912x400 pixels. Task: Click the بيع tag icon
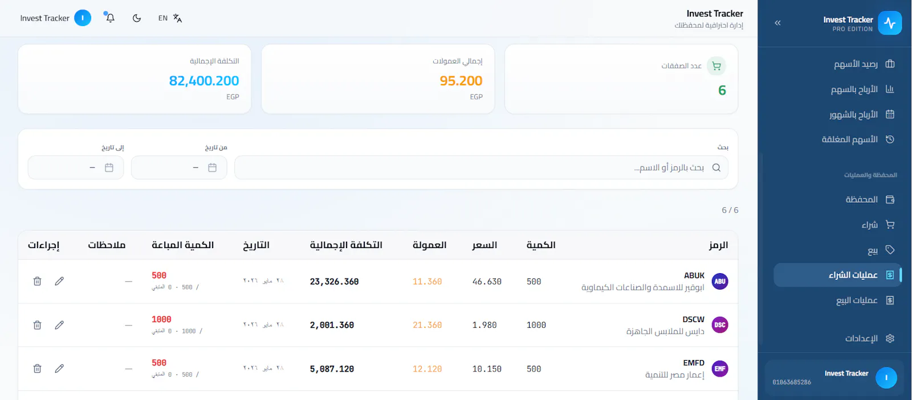(890, 250)
